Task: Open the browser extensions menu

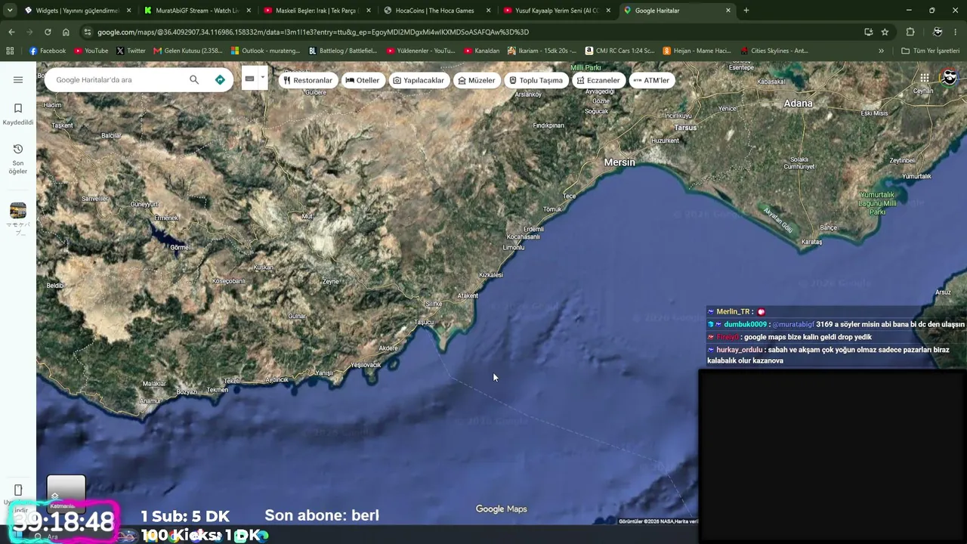Action: (x=910, y=32)
